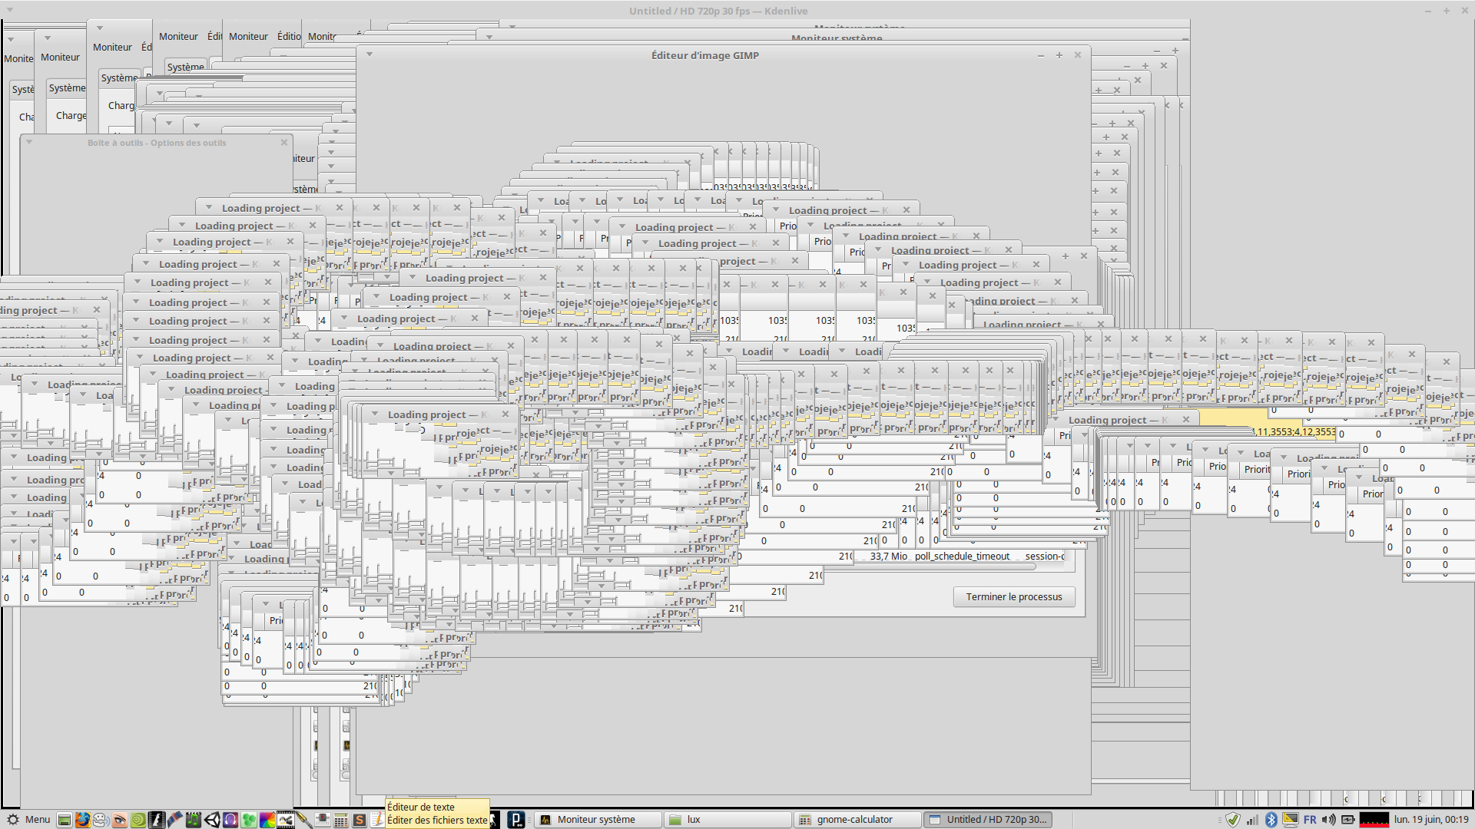Open the battery power tray icon
1475x829 pixels.
point(1347,820)
